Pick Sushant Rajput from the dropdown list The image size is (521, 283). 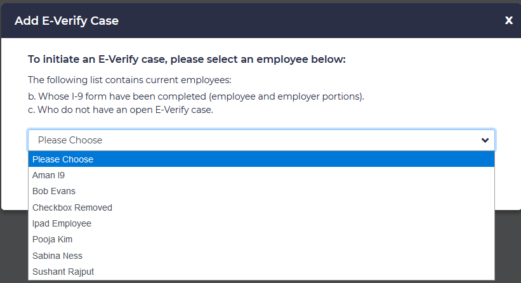point(62,272)
